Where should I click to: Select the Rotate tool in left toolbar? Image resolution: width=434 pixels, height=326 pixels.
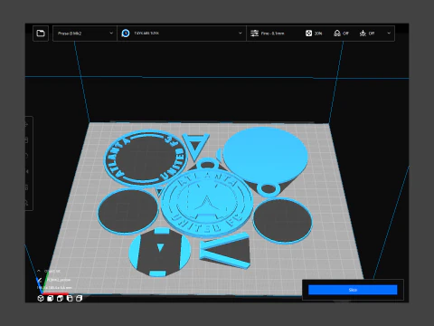coord(27,156)
